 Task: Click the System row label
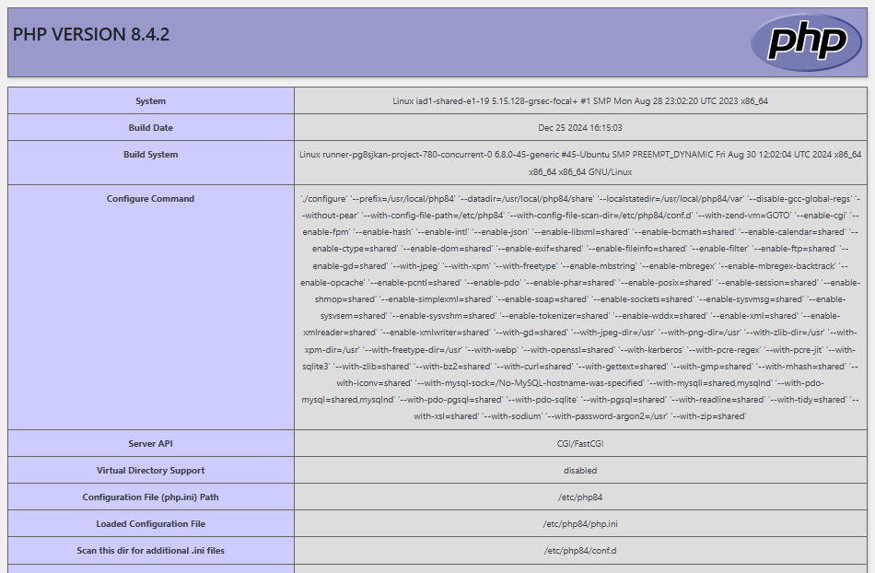[x=151, y=101]
